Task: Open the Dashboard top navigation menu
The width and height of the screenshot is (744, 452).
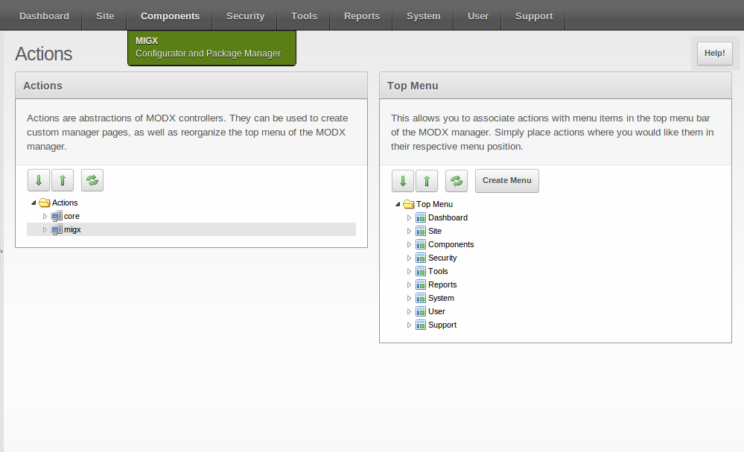Action: [x=44, y=16]
